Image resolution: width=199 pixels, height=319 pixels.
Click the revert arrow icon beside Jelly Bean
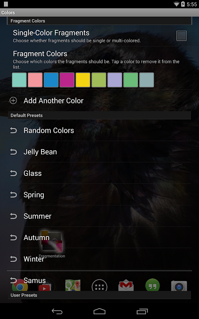14,152
